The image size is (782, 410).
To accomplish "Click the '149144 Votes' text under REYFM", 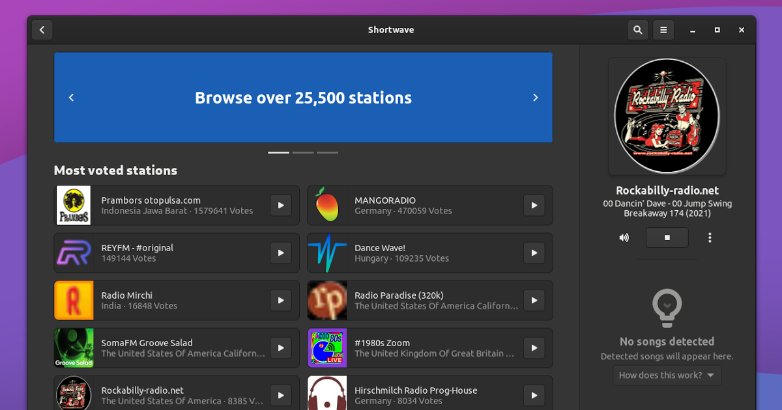I will (x=128, y=258).
